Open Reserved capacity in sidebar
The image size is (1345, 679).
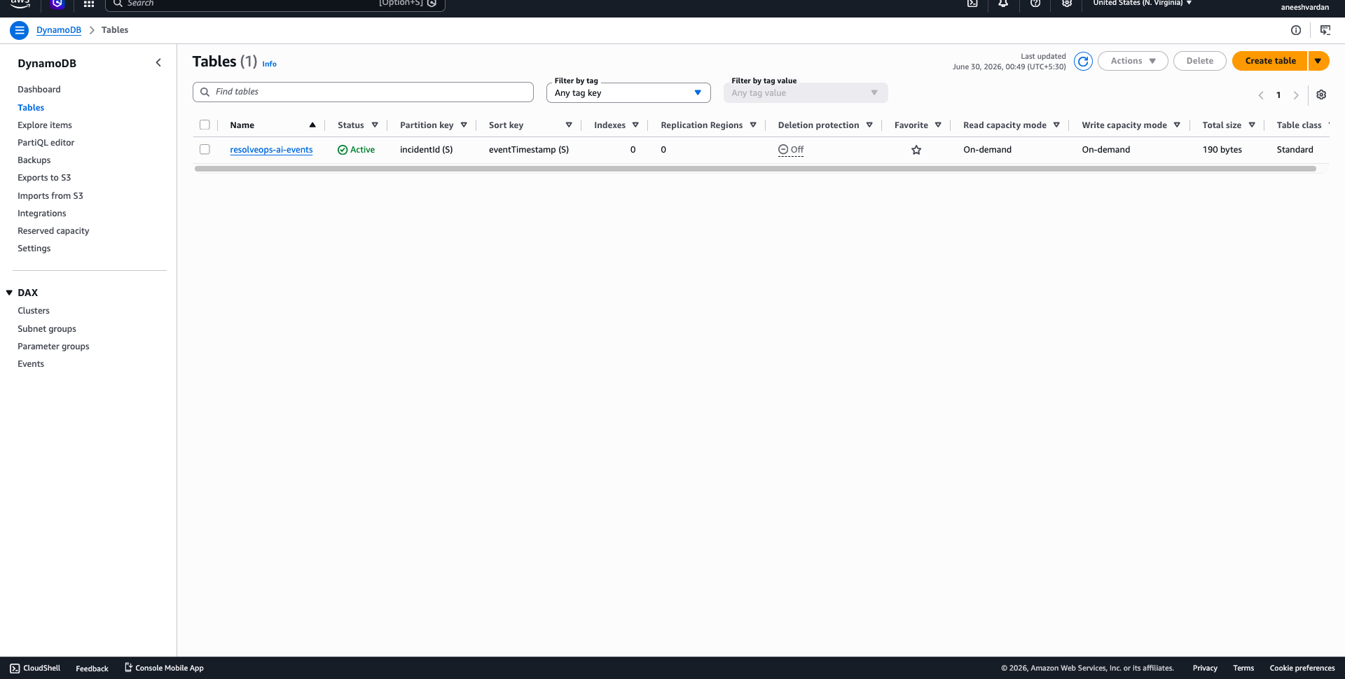click(x=53, y=231)
